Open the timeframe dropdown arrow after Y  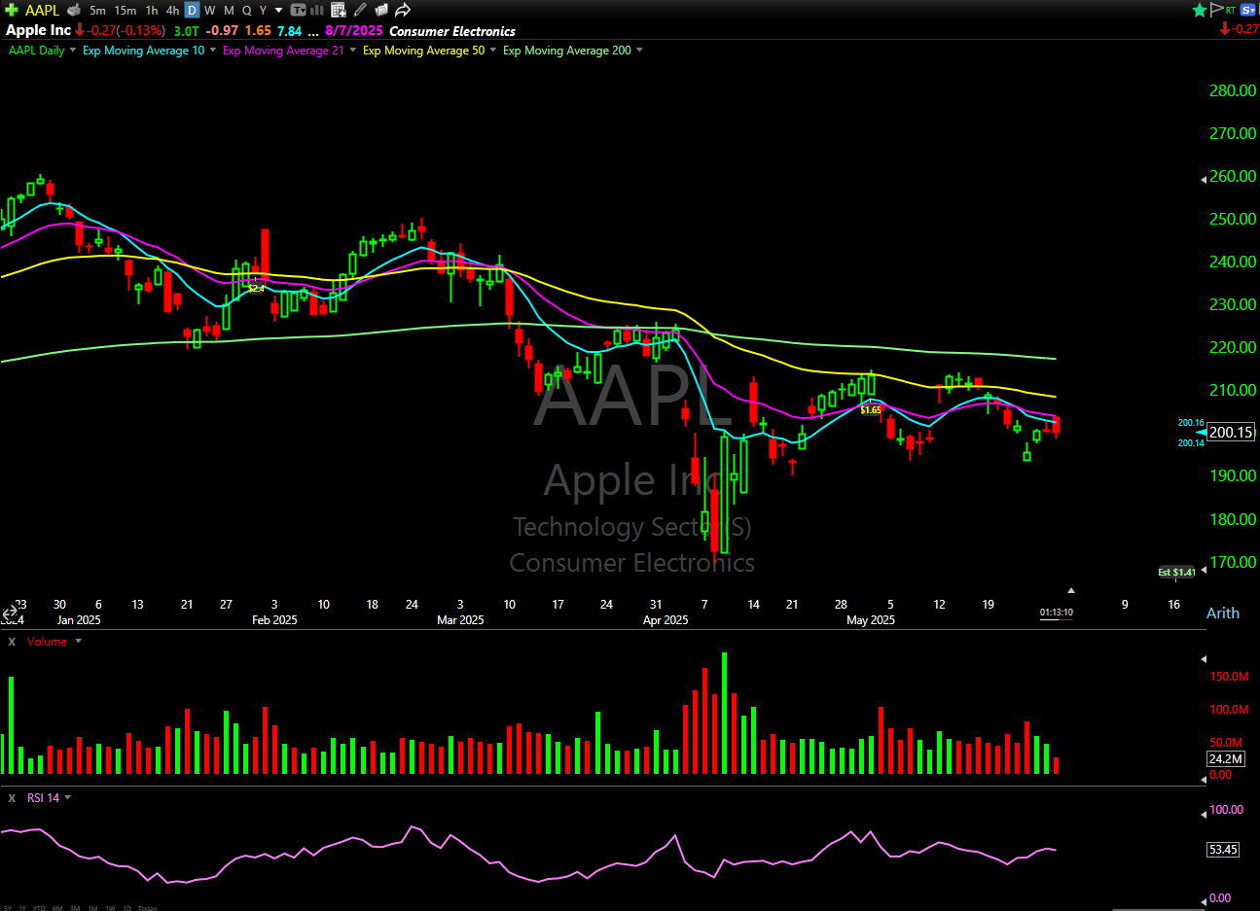click(279, 11)
